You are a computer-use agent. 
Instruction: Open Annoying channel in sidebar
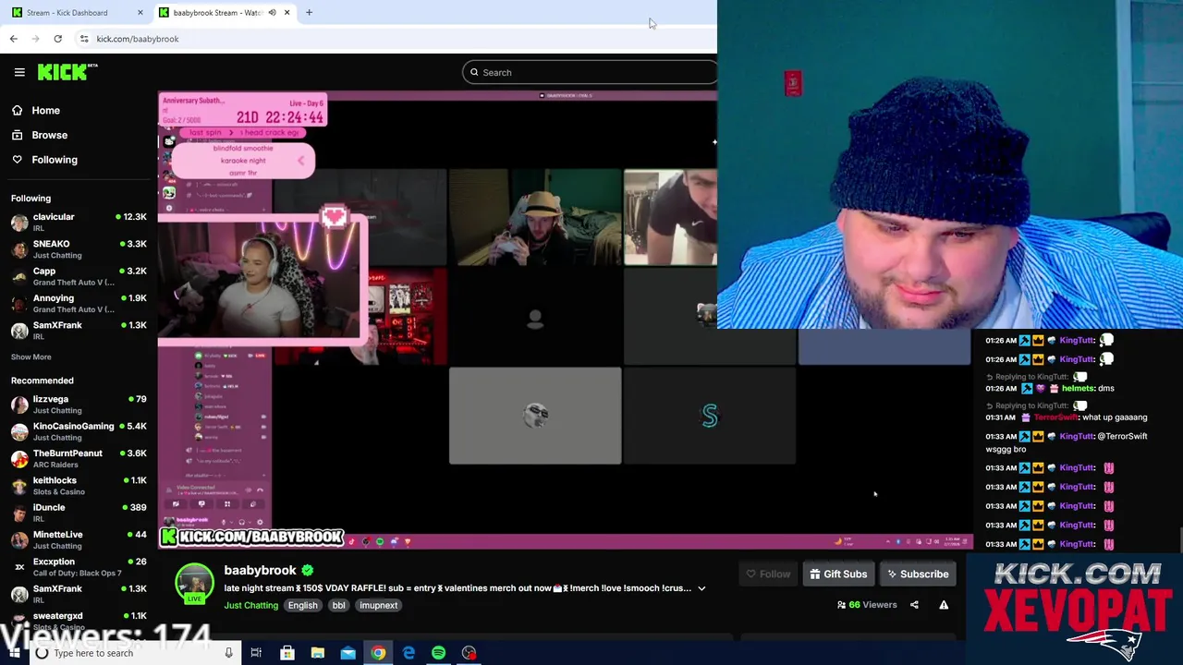click(x=79, y=303)
